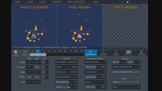
Task: Open the RENDER tab
Action: pos(103,53)
